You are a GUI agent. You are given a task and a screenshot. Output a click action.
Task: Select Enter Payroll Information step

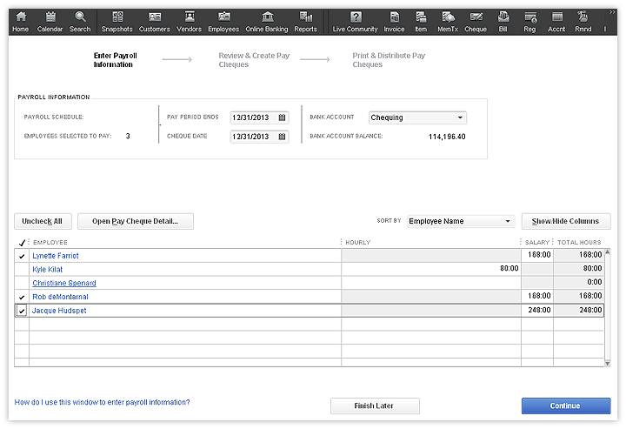point(116,60)
